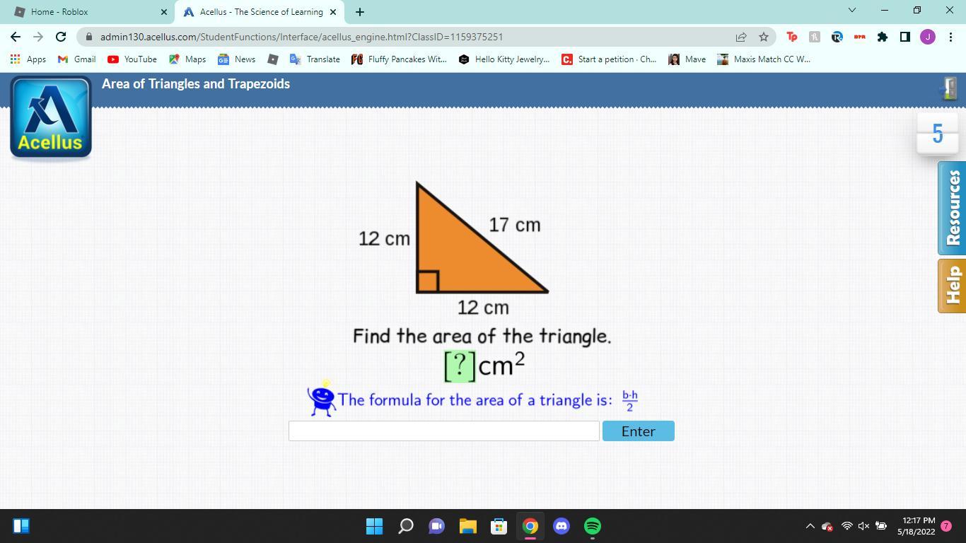The width and height of the screenshot is (966, 543).
Task: Switch to the Home - Roblox tab
Action: point(90,12)
